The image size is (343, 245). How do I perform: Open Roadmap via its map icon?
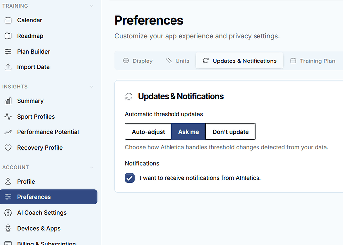[8, 36]
